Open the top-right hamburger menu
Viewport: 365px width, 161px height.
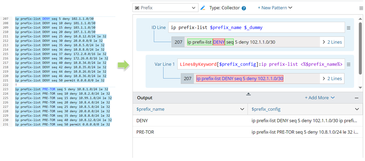click(x=361, y=8)
